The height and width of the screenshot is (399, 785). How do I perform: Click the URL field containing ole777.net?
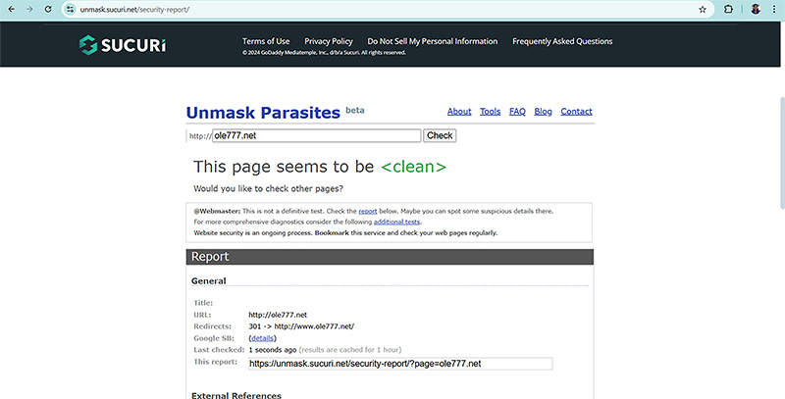pos(316,135)
